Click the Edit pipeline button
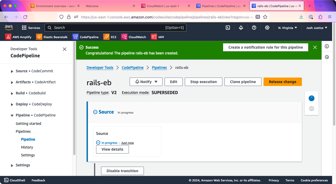The height and width of the screenshot is (184, 336). (174, 82)
